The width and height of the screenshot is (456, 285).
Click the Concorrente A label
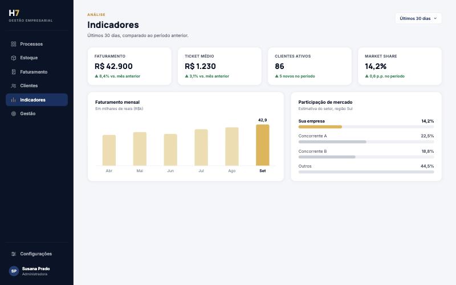coord(312,136)
